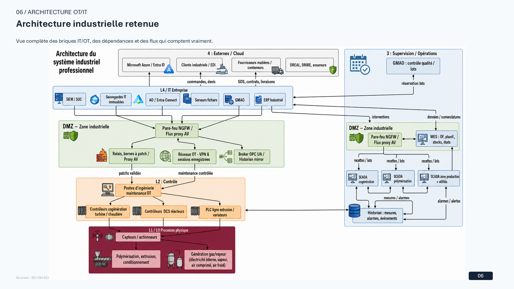This screenshot has width=514, height=289.
Task: Click the rack icon next to Contrôleurs cogénération
Action: (x=82, y=211)
